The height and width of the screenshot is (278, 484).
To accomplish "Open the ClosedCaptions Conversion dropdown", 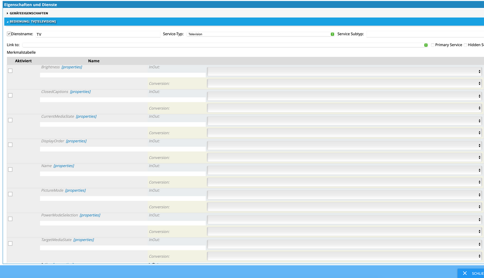I will tap(345, 108).
